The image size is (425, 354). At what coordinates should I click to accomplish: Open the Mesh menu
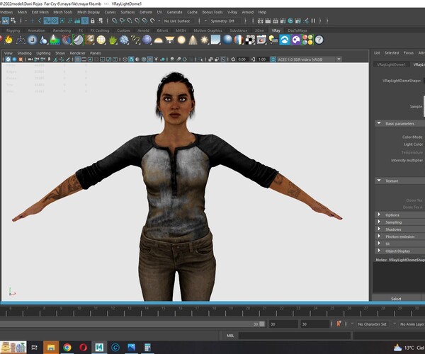click(x=22, y=12)
